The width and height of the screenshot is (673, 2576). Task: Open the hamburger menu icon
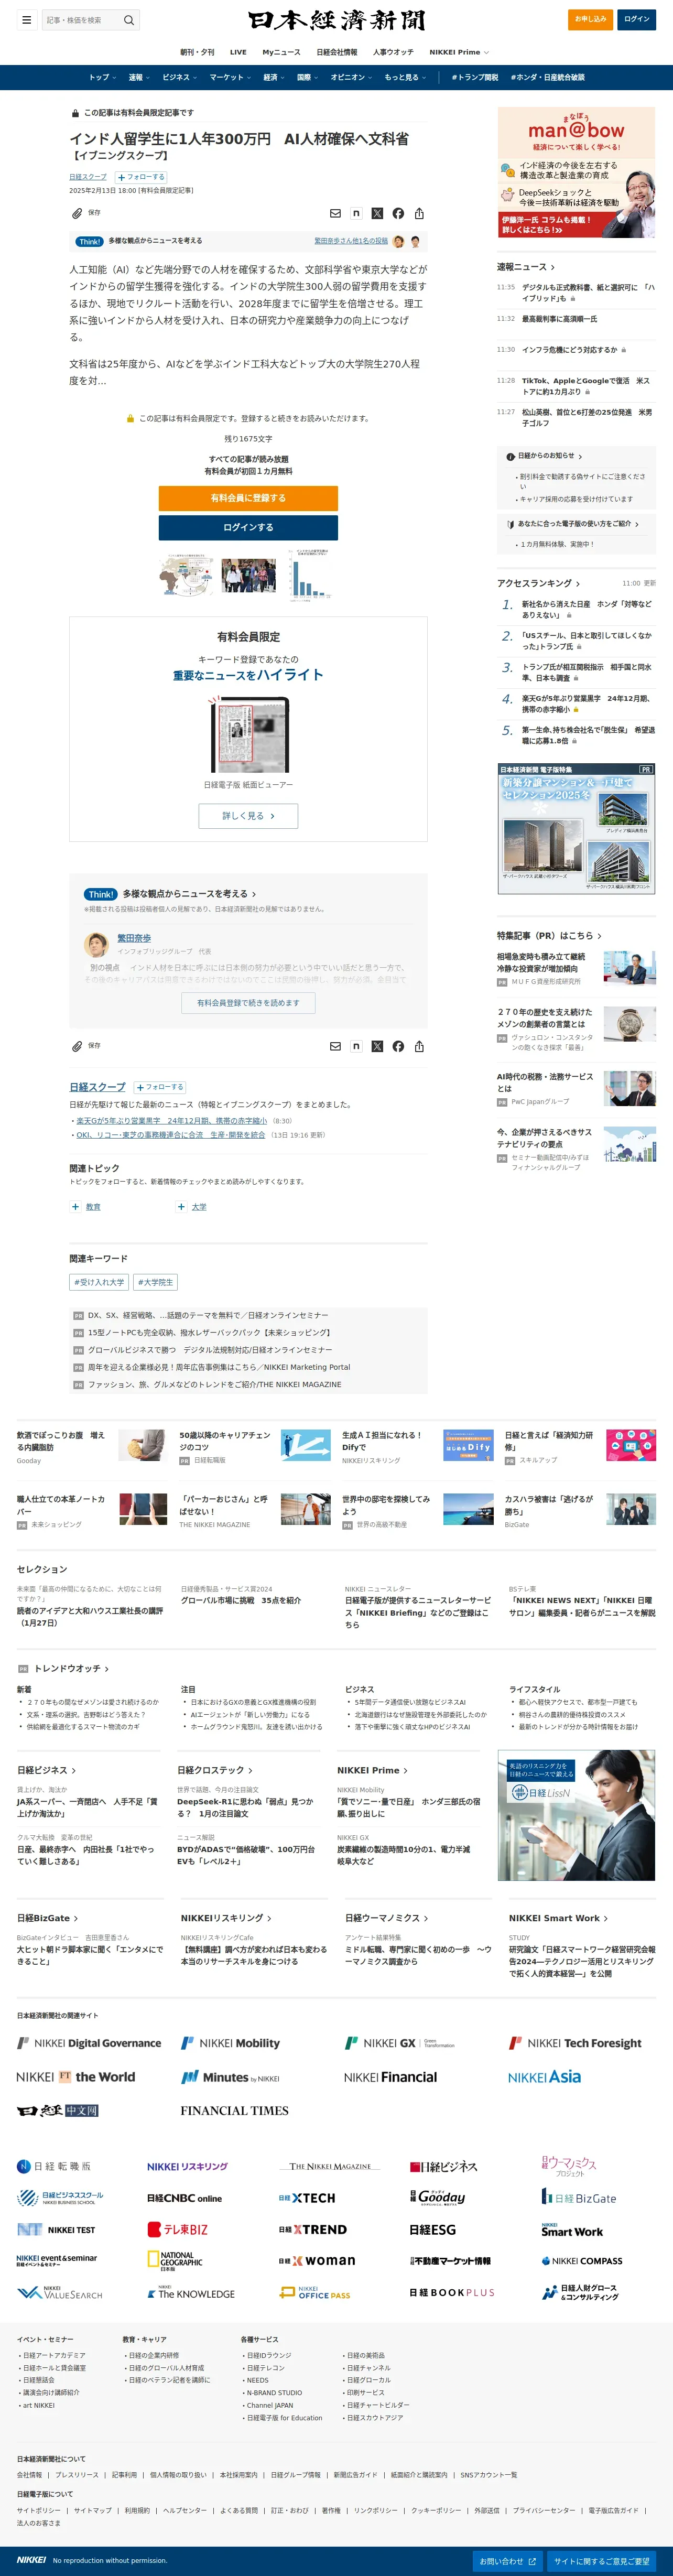tap(27, 20)
